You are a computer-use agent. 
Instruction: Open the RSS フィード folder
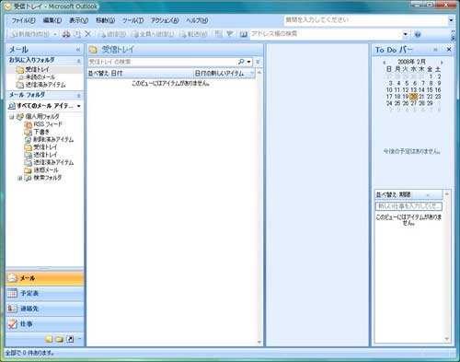coord(43,124)
